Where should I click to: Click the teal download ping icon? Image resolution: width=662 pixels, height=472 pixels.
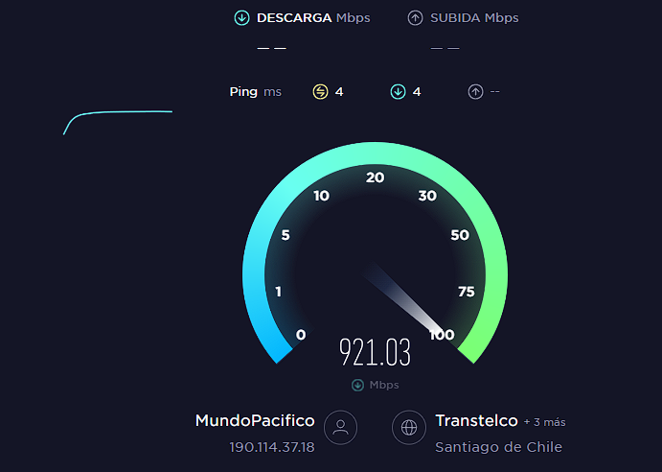point(399,91)
